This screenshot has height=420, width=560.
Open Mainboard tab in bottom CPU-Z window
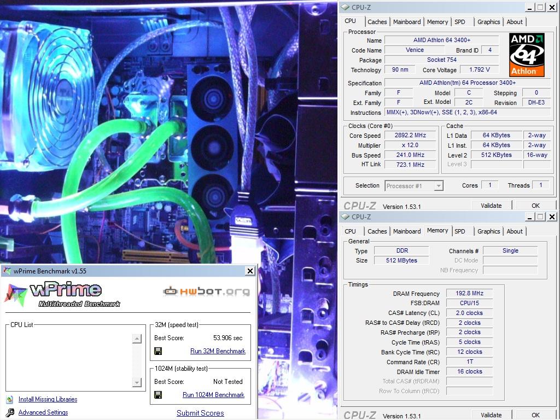click(x=407, y=231)
